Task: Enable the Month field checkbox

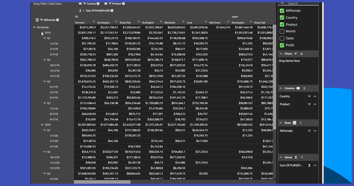Action: coord(282,31)
